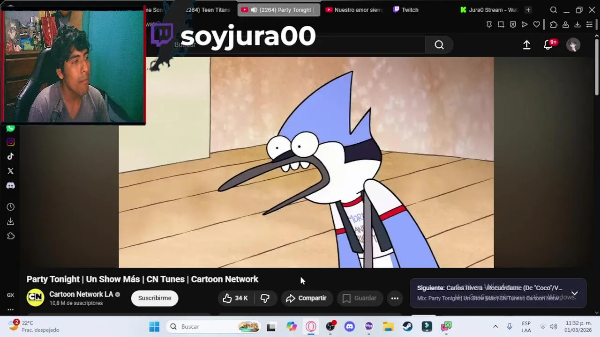Open WhatsApp from the browser sidebar
Viewport: 600px width, 337px height.
tap(10, 128)
